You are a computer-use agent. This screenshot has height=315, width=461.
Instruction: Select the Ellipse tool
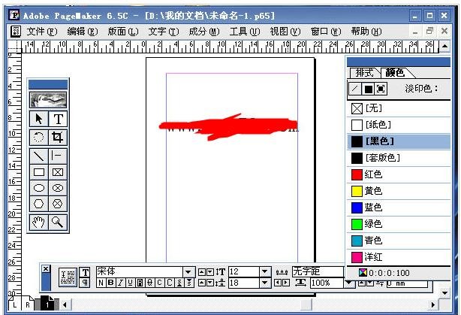pyautogui.click(x=39, y=188)
